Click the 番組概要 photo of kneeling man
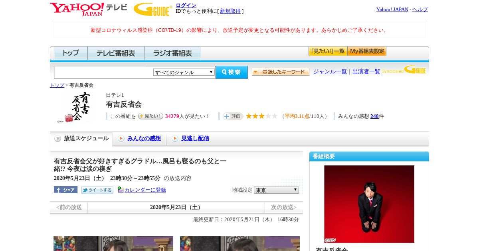The image size is (479, 251). click(369, 204)
